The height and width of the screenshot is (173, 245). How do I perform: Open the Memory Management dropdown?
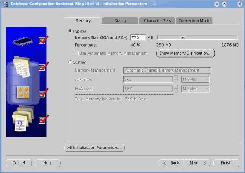coord(167,70)
